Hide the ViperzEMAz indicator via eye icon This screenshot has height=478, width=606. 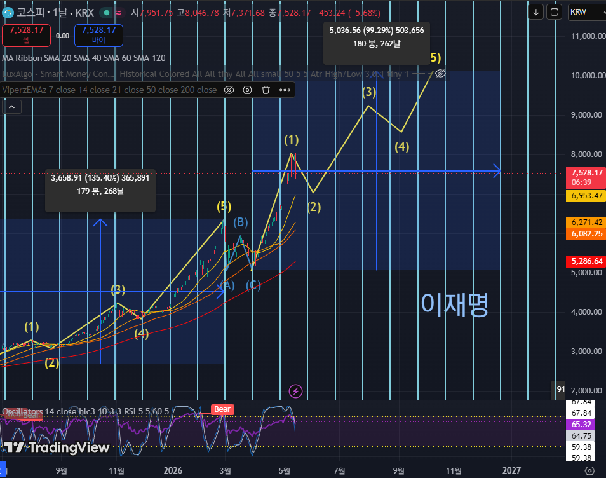(229, 90)
